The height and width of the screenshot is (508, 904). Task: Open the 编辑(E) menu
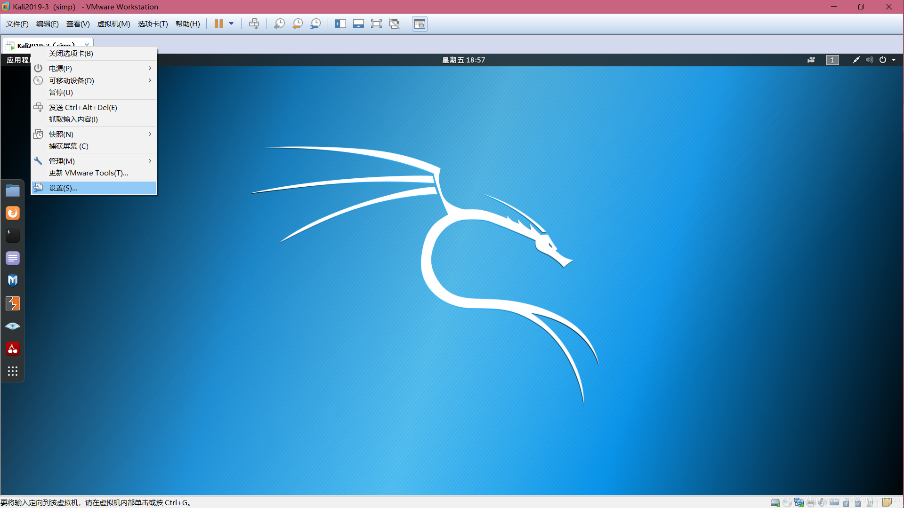pyautogui.click(x=48, y=24)
